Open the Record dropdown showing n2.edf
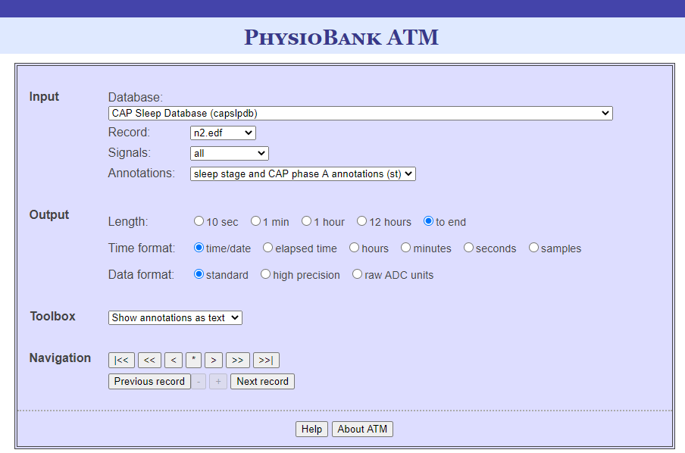 tap(223, 133)
